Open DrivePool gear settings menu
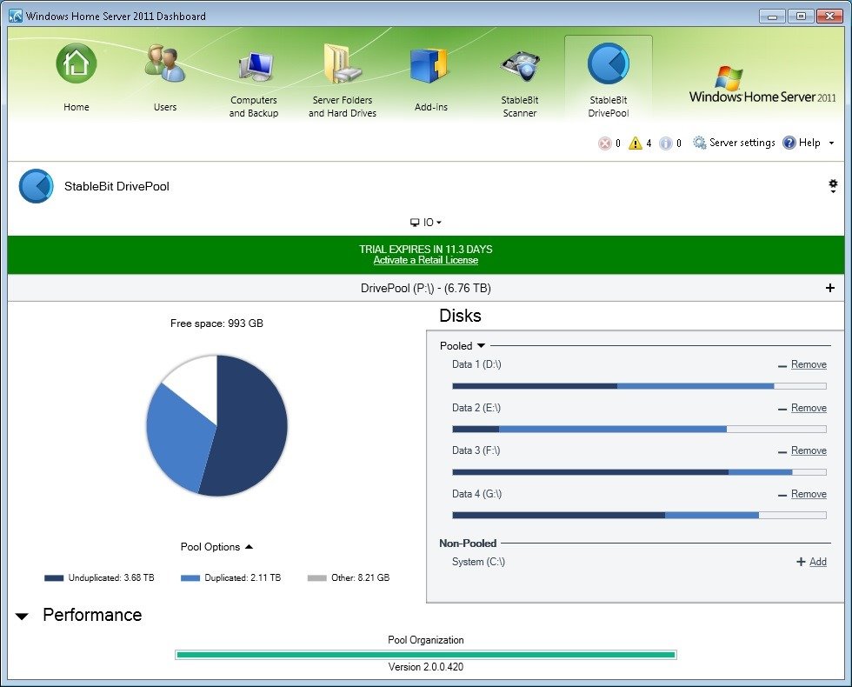 (x=833, y=186)
